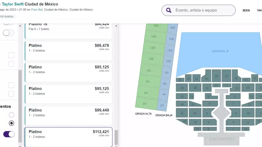
Task: Click the magnifying glass search icon
Action: tap(169, 10)
